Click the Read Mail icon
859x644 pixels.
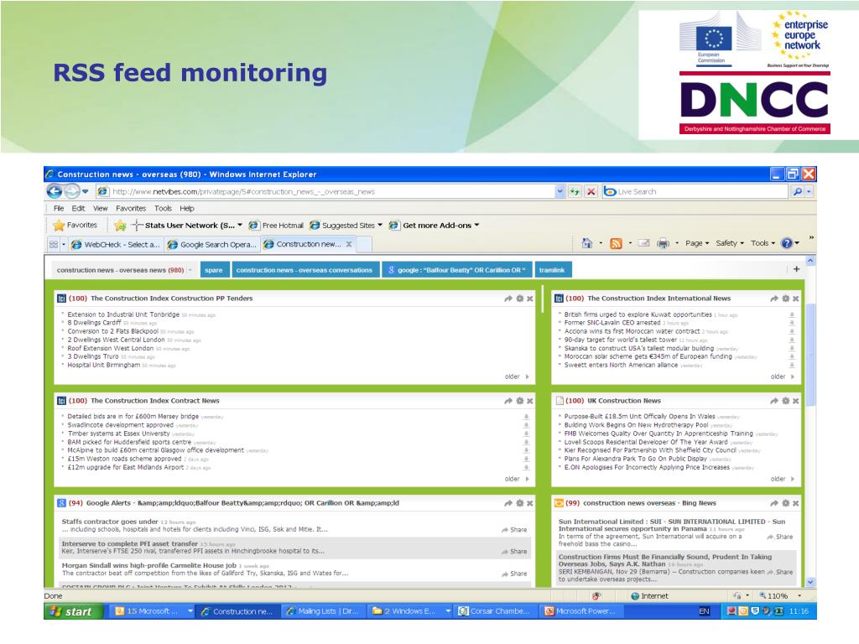(x=643, y=243)
